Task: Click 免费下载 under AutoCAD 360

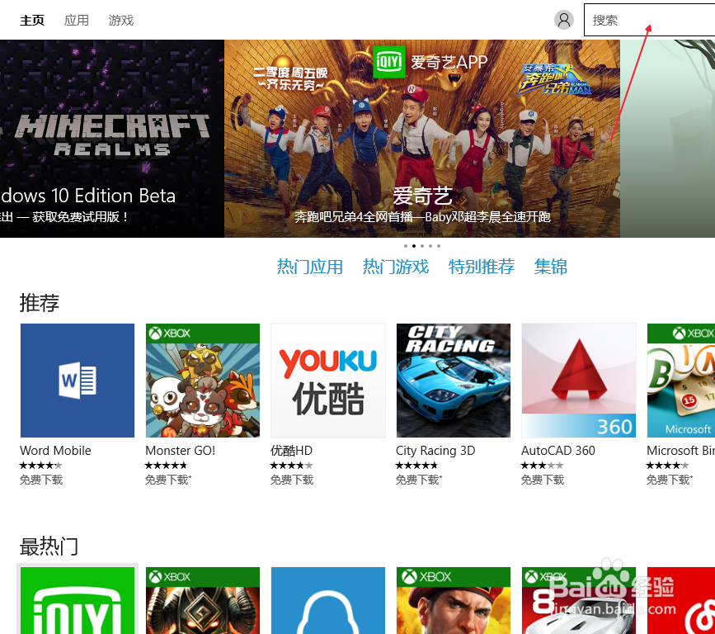Action: 543,480
